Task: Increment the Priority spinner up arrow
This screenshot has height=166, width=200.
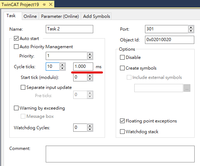Action: point(90,54)
